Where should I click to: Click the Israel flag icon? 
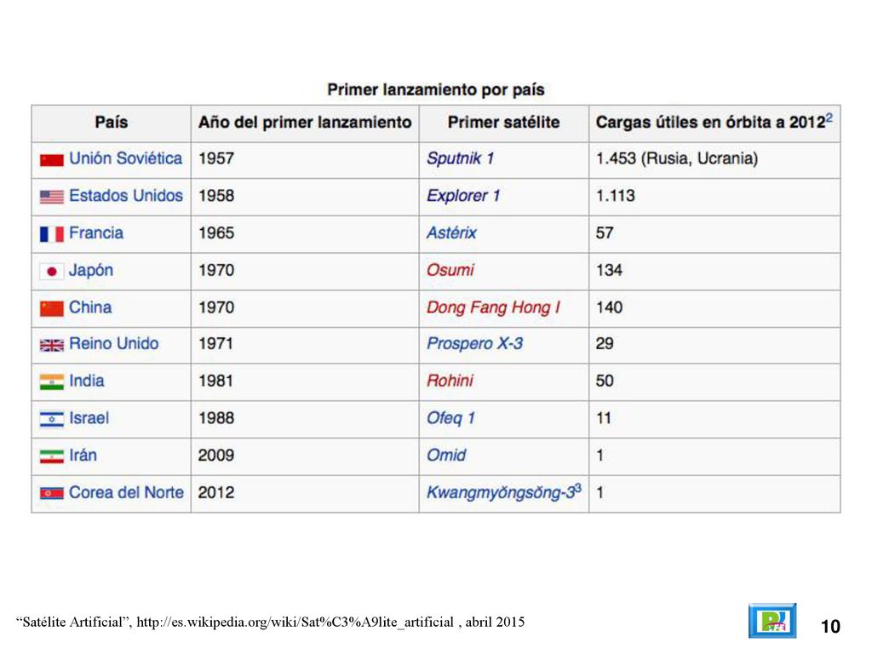pyautogui.click(x=52, y=419)
